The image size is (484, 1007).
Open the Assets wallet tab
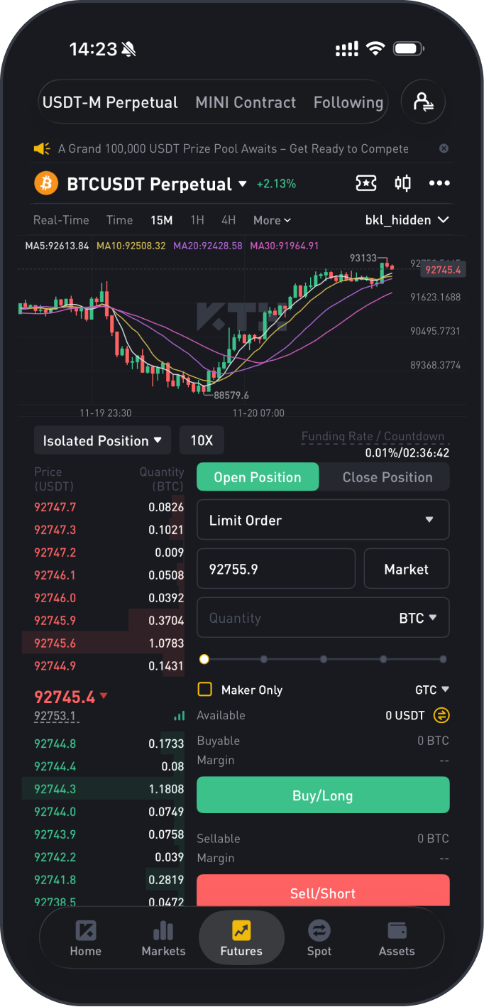(x=396, y=938)
